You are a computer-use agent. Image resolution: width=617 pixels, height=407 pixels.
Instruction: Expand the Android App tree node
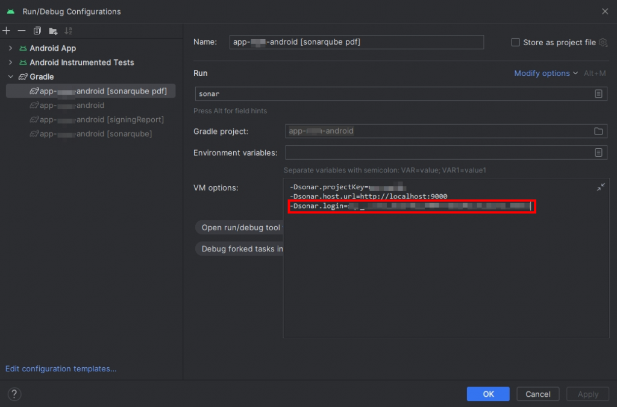[11, 48]
